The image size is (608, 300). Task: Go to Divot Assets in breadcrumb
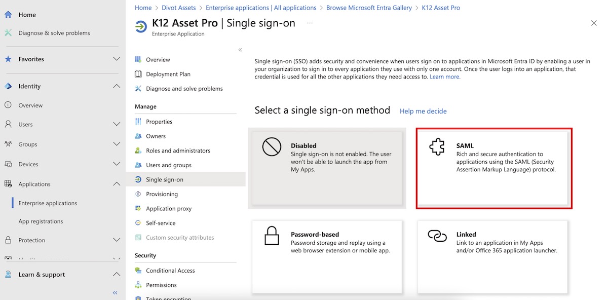(179, 8)
